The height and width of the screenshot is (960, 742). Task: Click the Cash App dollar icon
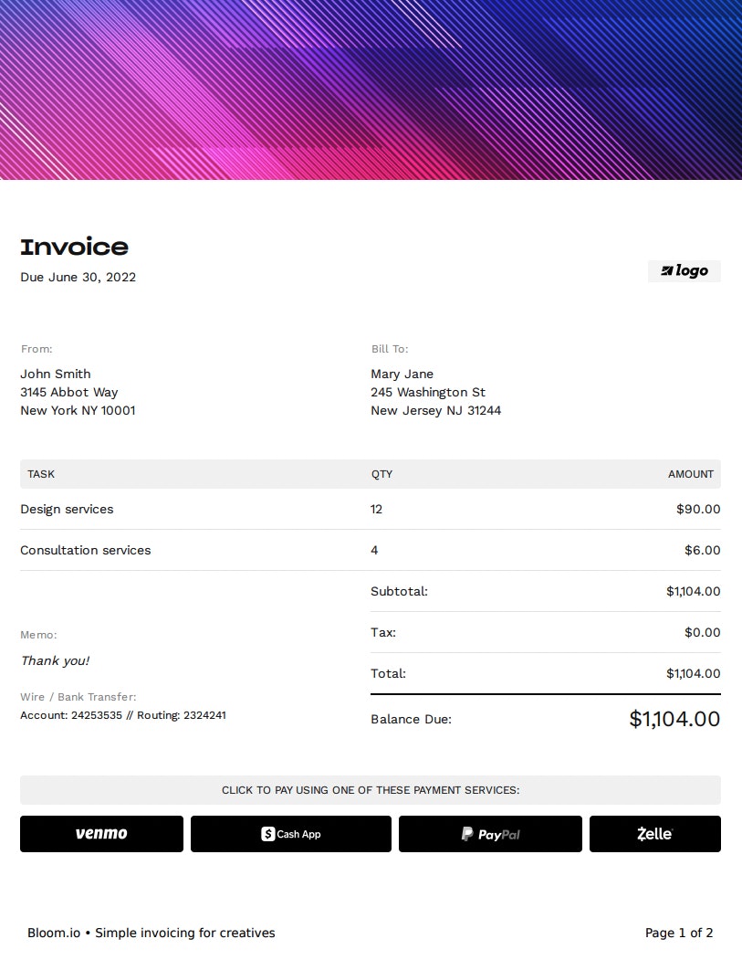coord(267,833)
